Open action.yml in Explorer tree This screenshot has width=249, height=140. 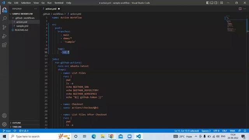[x=22, y=22]
